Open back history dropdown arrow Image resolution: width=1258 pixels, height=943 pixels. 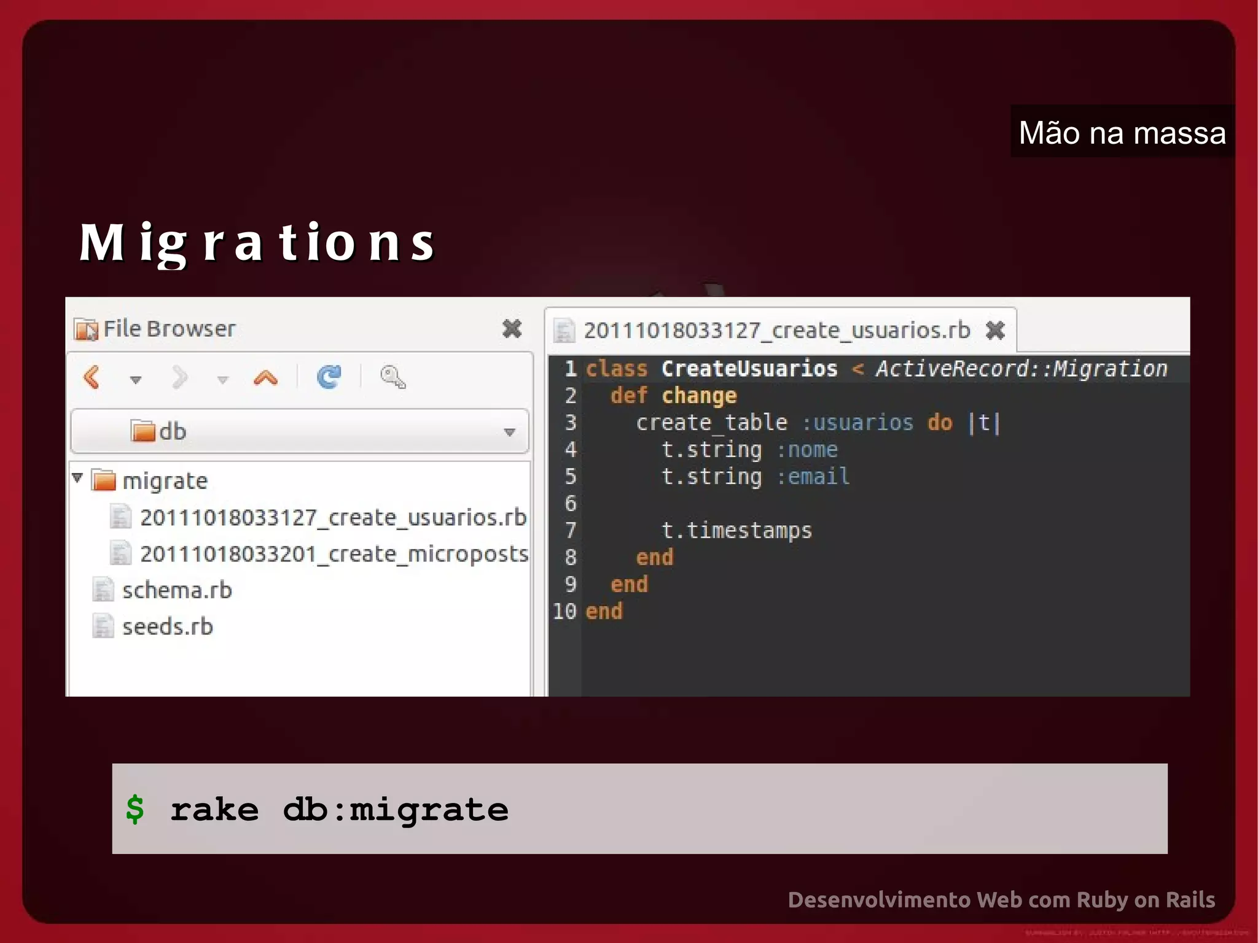click(136, 380)
